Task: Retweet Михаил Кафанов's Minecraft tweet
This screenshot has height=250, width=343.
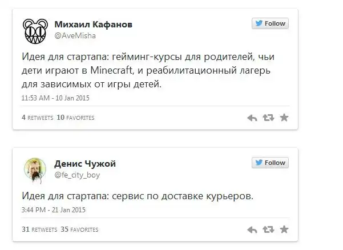Action: click(x=268, y=118)
